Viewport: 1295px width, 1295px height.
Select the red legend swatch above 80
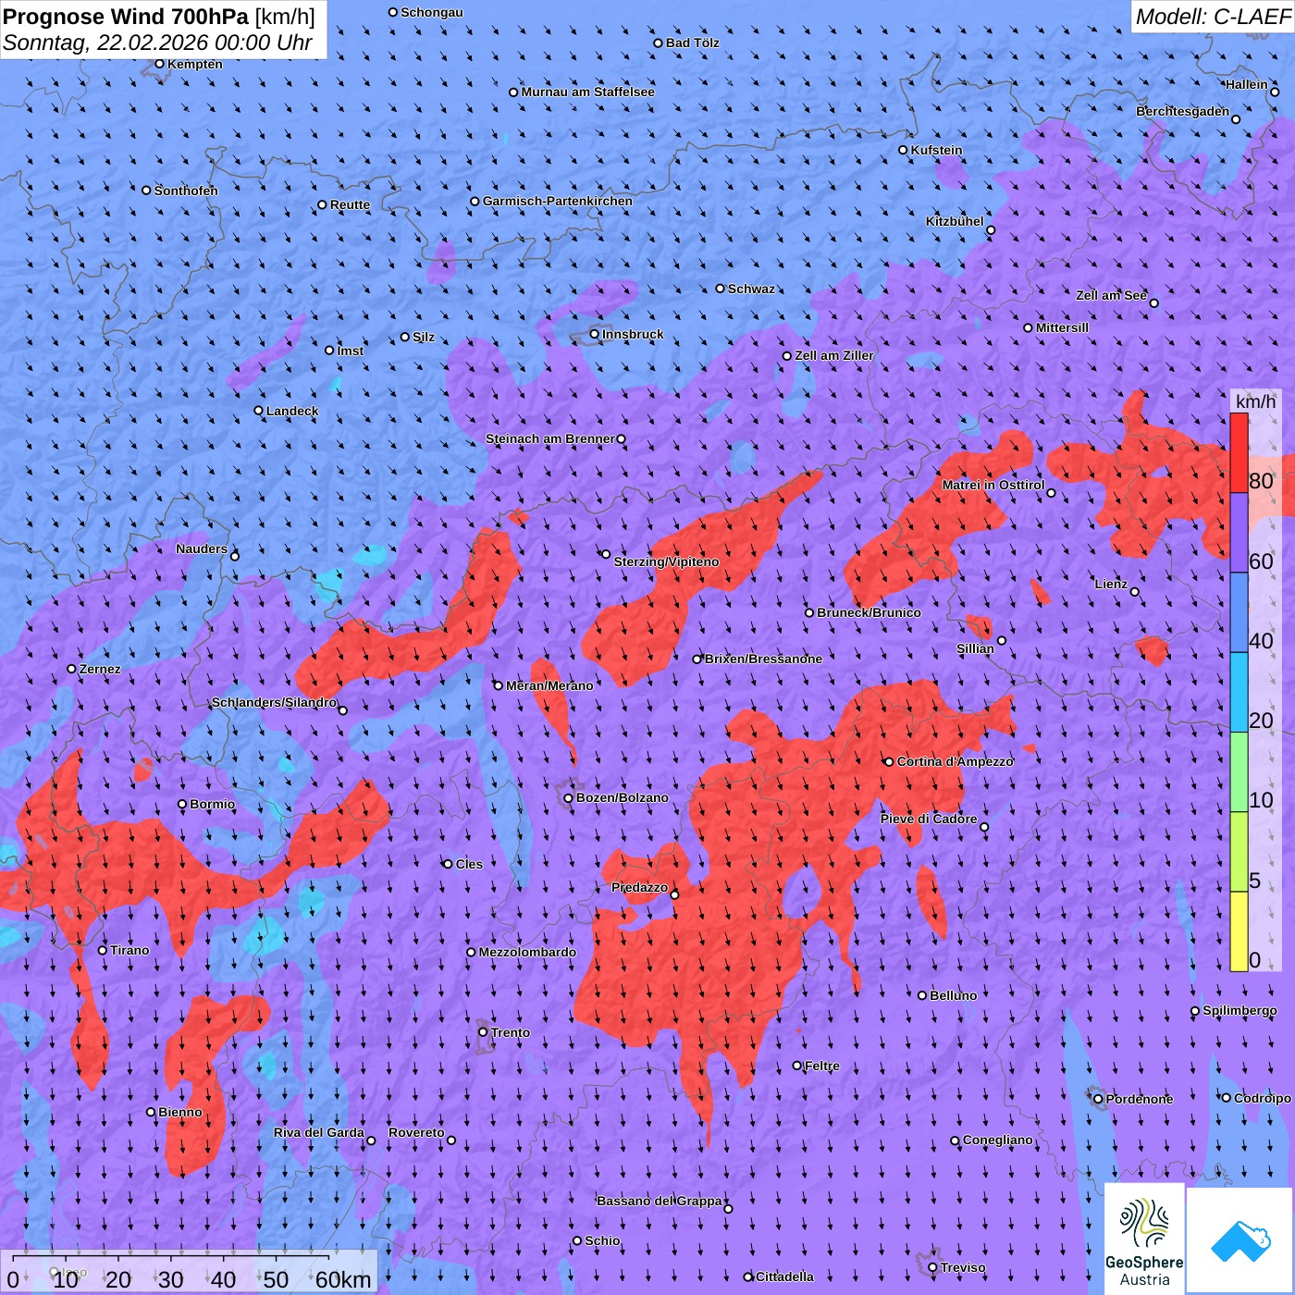(x=1239, y=453)
